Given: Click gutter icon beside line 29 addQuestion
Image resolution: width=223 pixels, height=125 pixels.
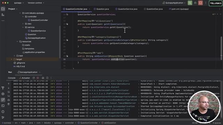Looking at the screenshot, I should tap(67, 56).
